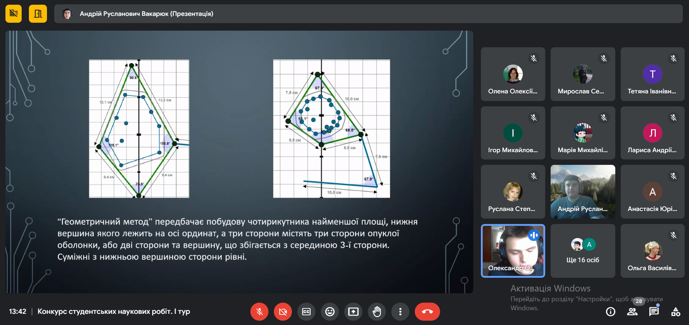Viewport: 689px width, 325px height.
Task: Click the muted mic icon on Руслана Степ... tile
Action: pyautogui.click(x=534, y=176)
